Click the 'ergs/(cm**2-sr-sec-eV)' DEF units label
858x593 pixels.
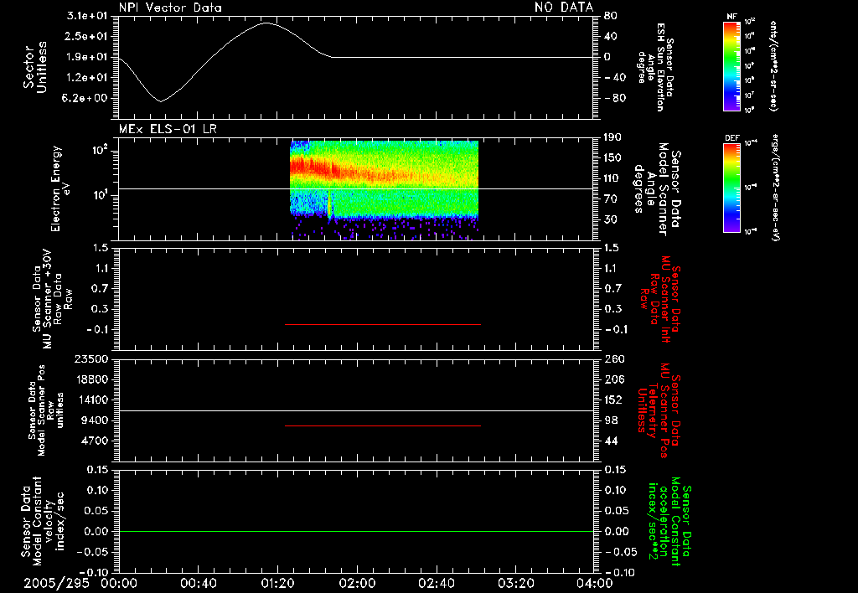coord(775,187)
